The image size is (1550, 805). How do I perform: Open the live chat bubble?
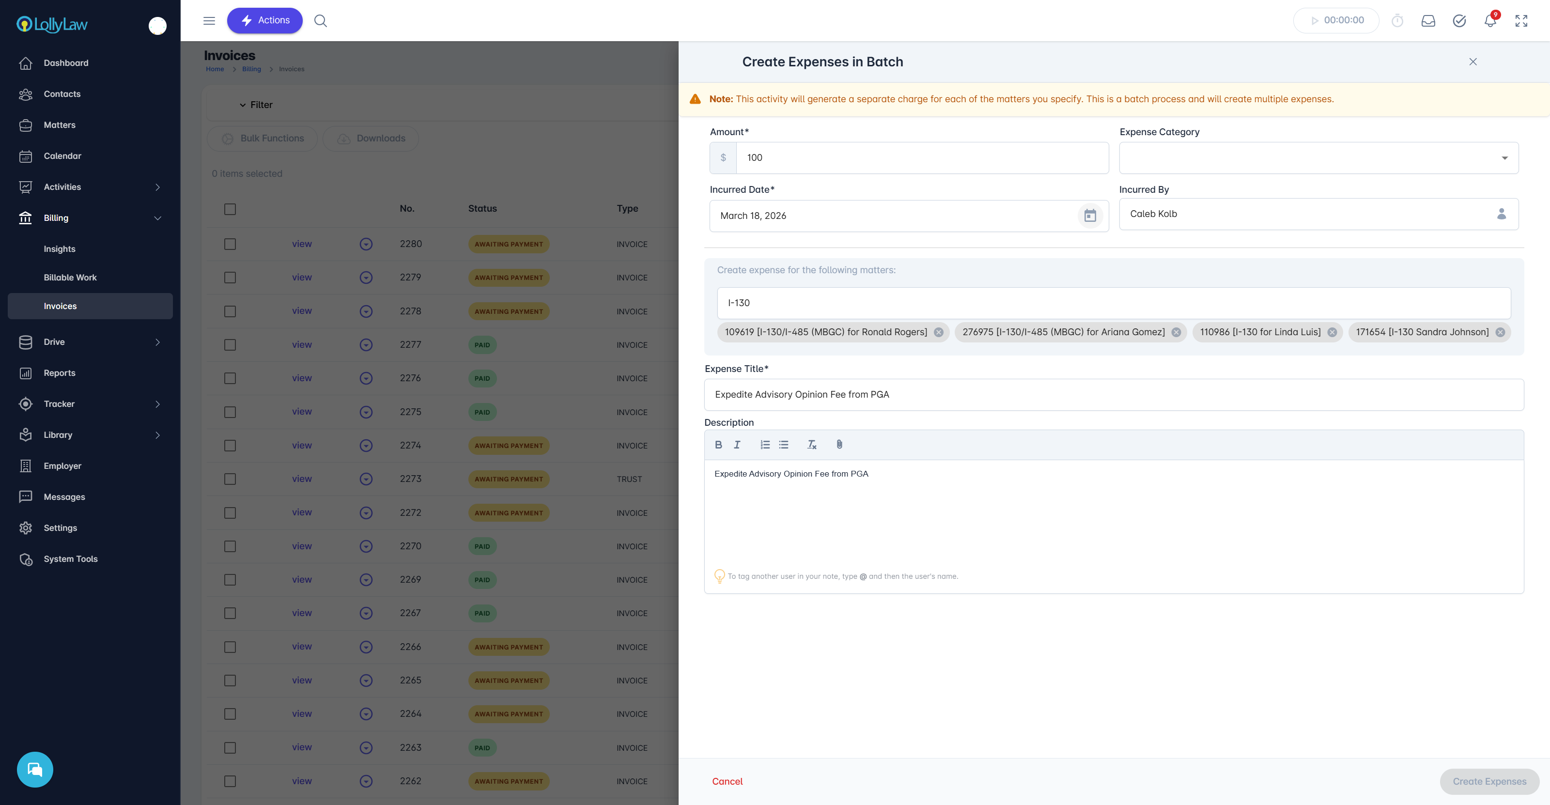pyautogui.click(x=35, y=770)
